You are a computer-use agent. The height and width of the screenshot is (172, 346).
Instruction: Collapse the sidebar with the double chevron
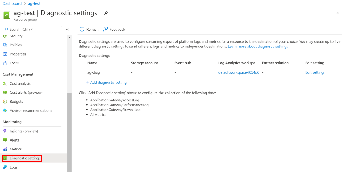coord(67,29)
